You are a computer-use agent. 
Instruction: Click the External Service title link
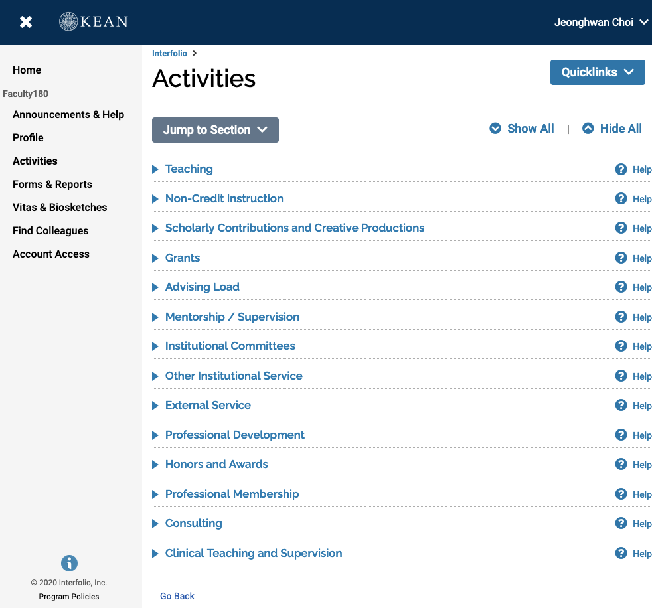208,405
